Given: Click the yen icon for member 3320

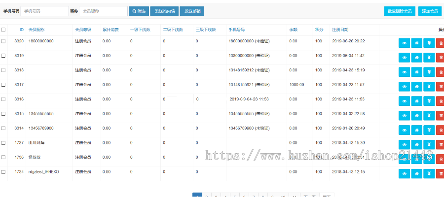Looking at the screenshot, I should pyautogui.click(x=429, y=43).
